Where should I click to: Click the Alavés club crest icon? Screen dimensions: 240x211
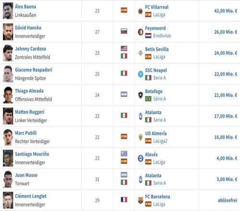click(141, 158)
